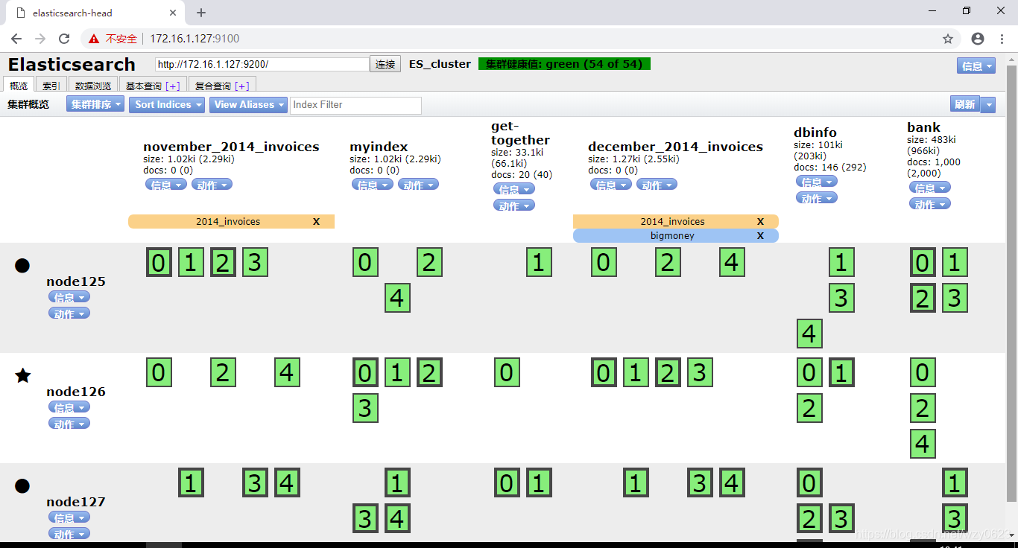Viewport: 1018px width, 548px height.
Task: Click the december_2014_invoices index name
Action: (x=675, y=147)
